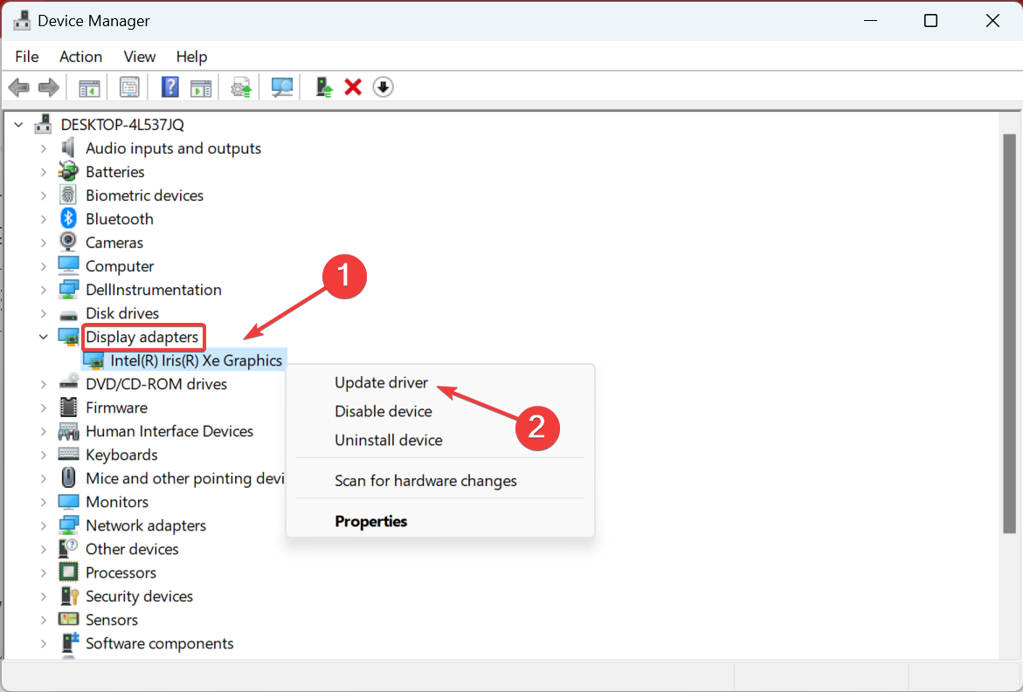This screenshot has height=692, width=1023.
Task: Click the Batteries category icon
Action: (x=68, y=171)
